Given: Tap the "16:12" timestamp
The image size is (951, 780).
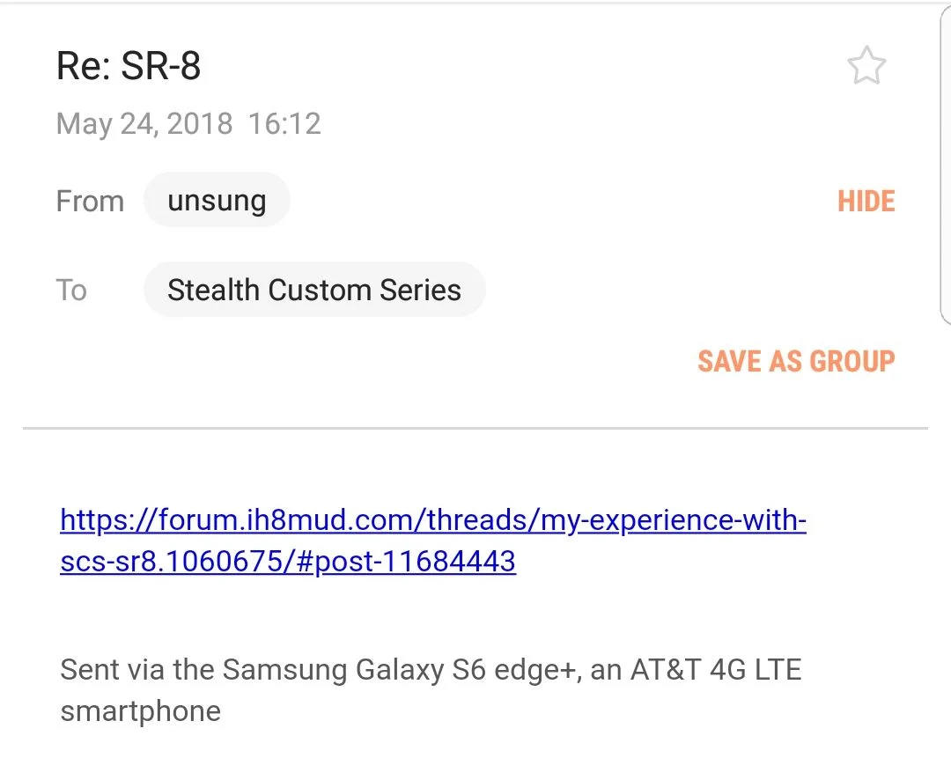Looking at the screenshot, I should [x=284, y=123].
